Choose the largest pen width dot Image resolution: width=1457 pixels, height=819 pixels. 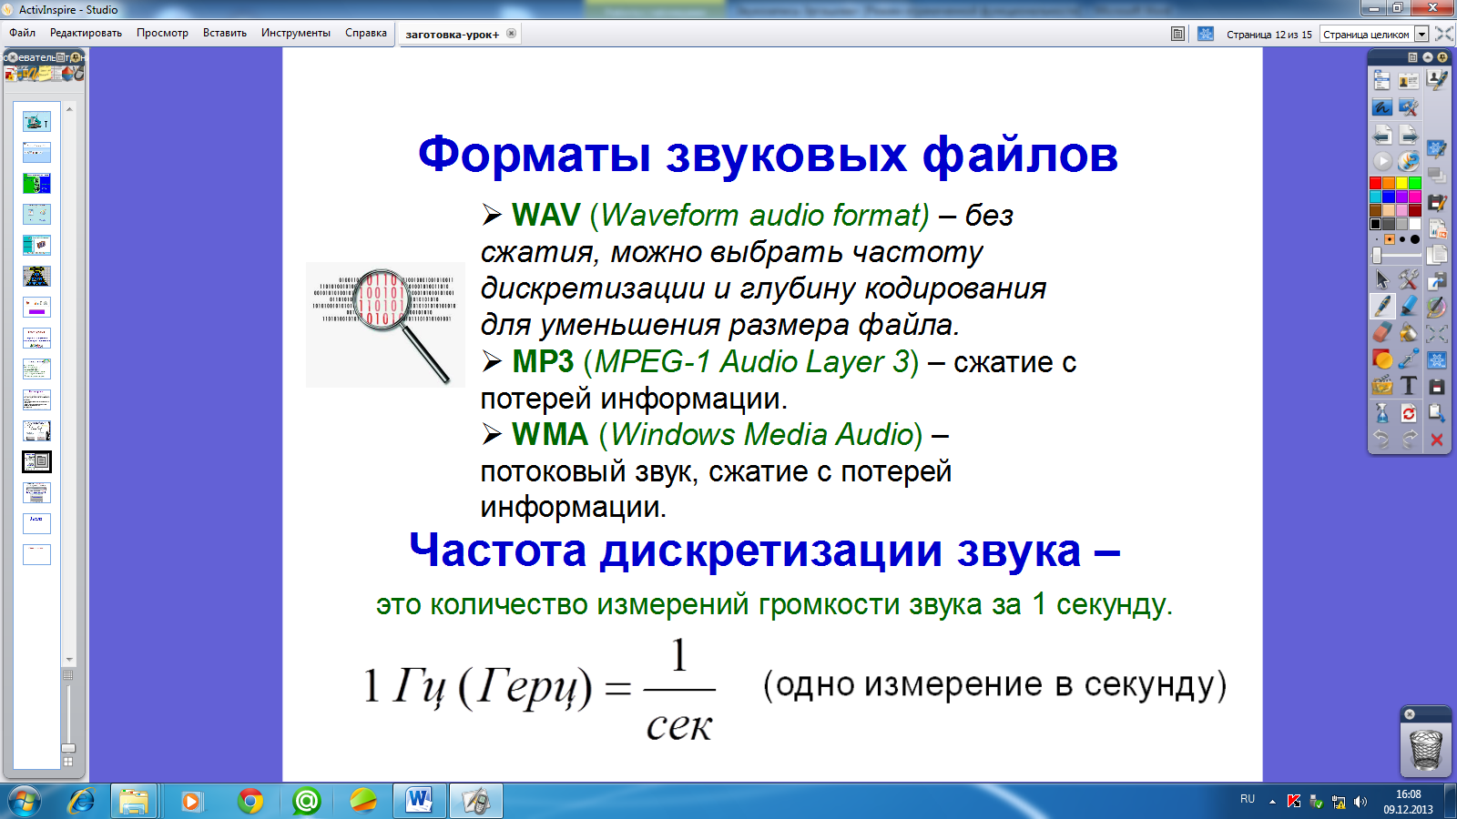(x=1415, y=239)
